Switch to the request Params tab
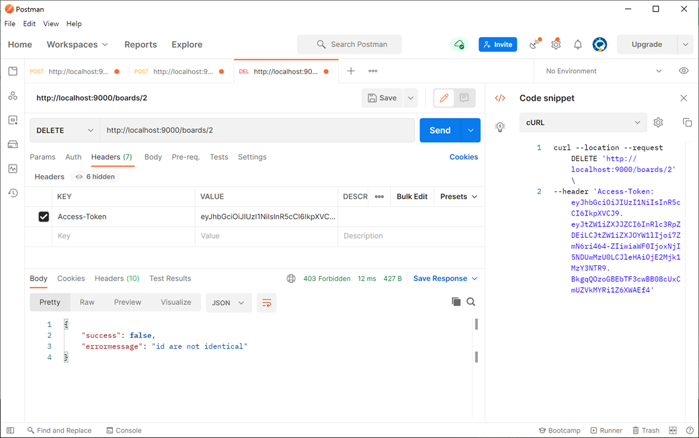The width and height of the screenshot is (699, 438). point(42,157)
